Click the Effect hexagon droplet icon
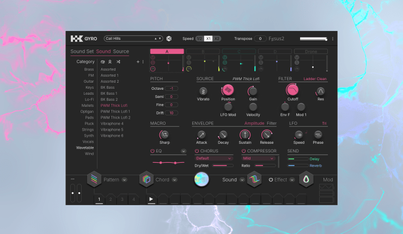Screen dimensions: 403x234 (306, 179)
